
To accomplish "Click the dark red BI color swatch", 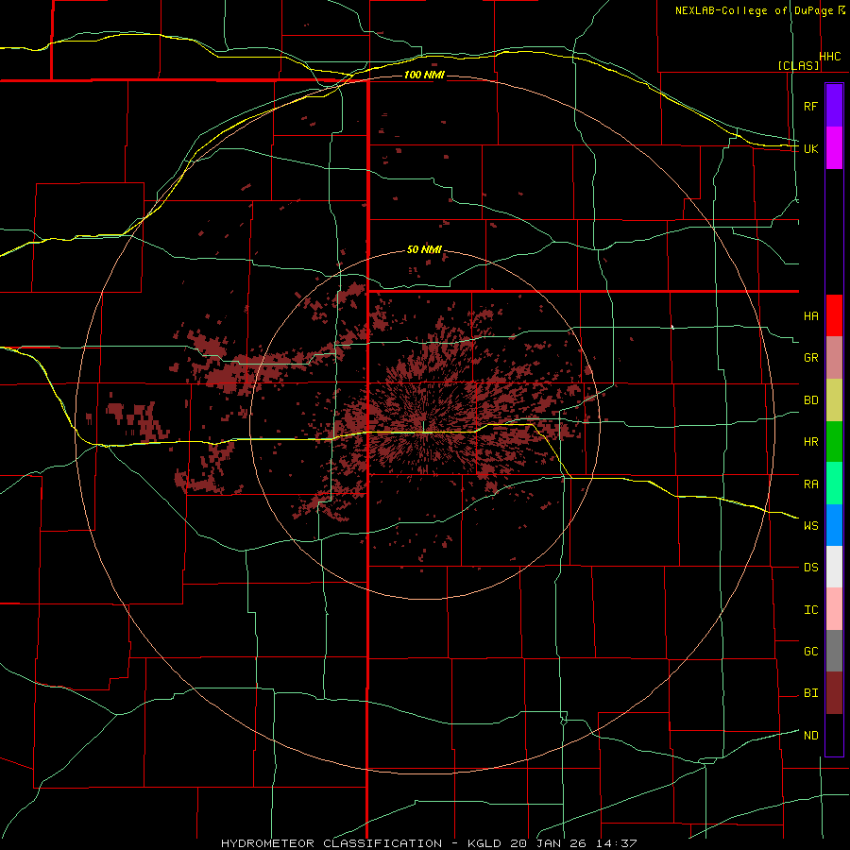I will coord(834,693).
